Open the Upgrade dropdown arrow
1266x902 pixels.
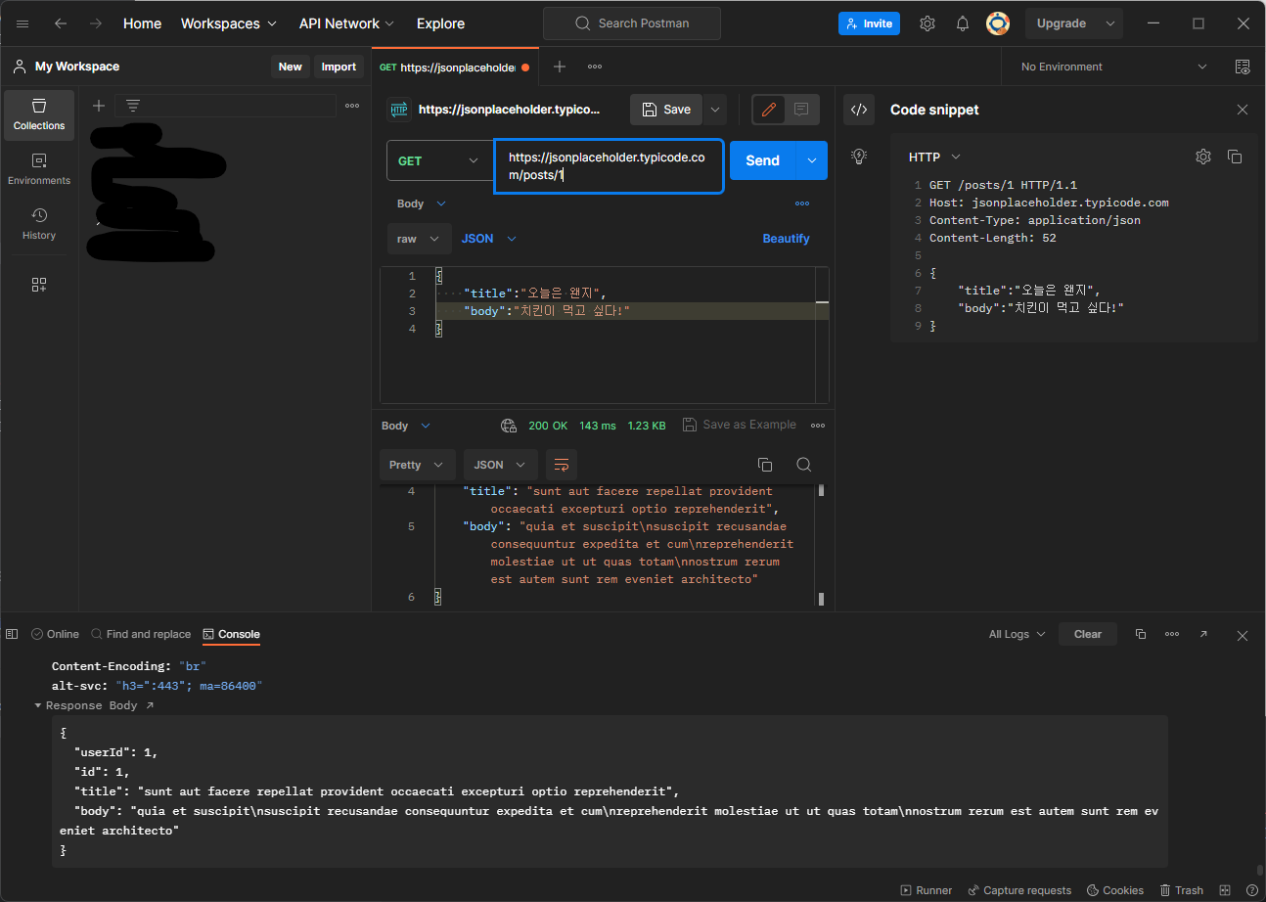pyautogui.click(x=1109, y=23)
